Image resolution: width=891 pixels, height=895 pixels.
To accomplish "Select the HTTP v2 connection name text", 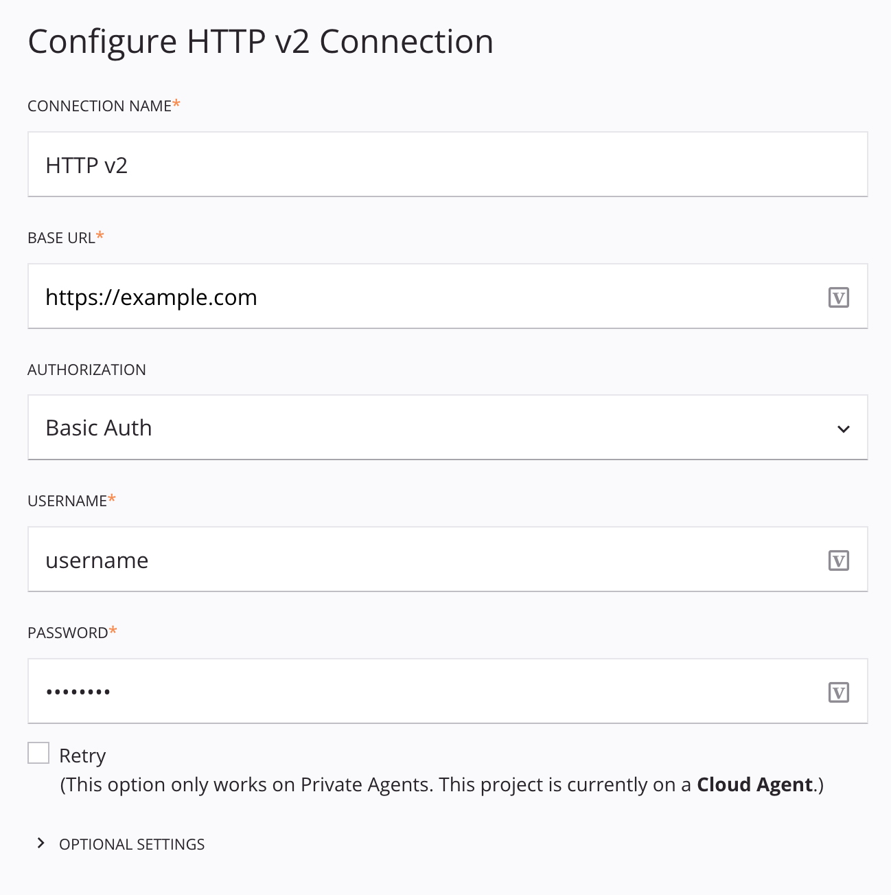I will (86, 164).
